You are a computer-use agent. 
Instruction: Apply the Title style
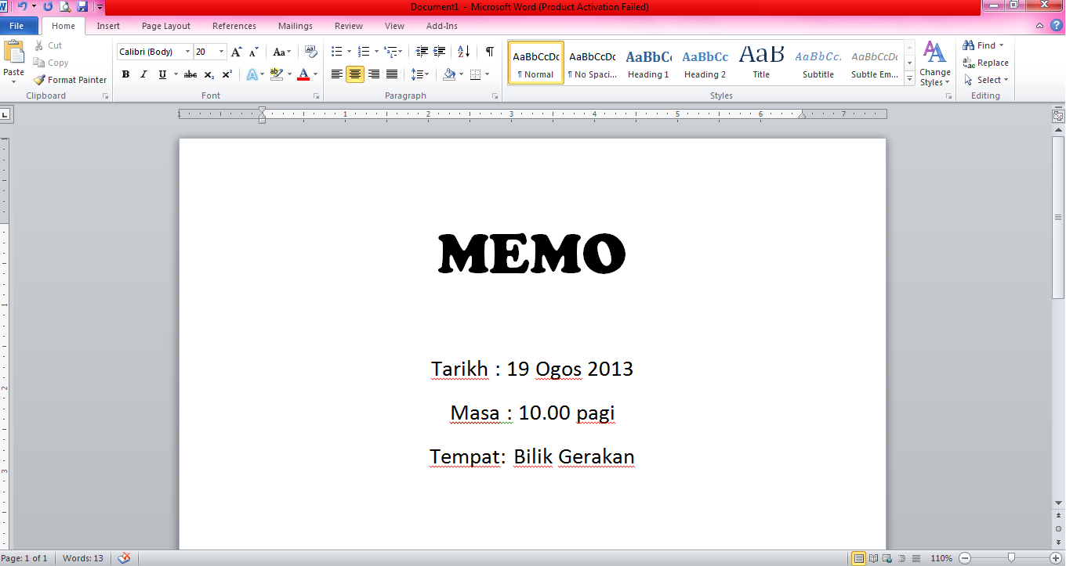[761, 63]
